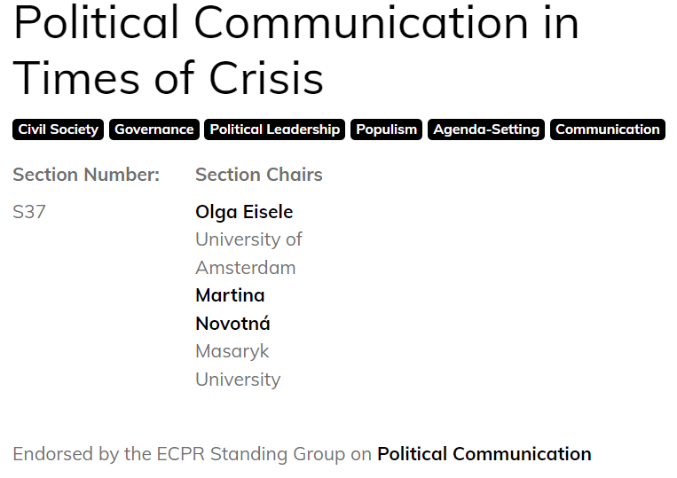The width and height of the screenshot is (677, 478).
Task: Click the Endorsed by the ECPR Standing Group text
Action: (x=193, y=454)
